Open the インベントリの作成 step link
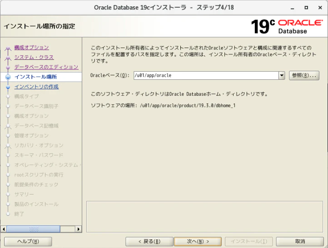Image resolution: width=328 pixels, height=248 pixels. click(x=36, y=87)
